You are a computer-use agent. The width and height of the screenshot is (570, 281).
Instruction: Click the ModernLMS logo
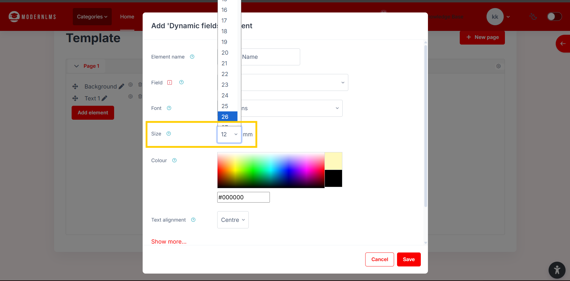pyautogui.click(x=32, y=17)
